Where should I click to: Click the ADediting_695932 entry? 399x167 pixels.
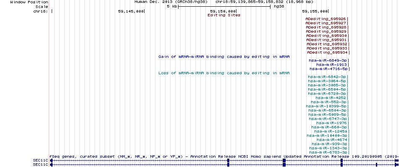click(x=327, y=44)
